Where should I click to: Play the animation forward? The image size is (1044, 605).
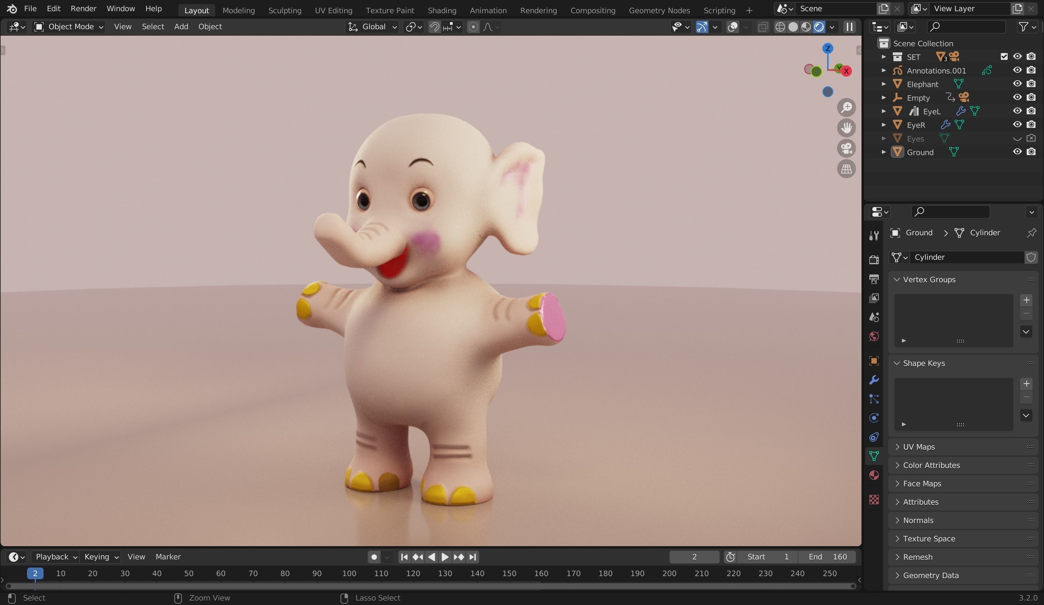click(x=445, y=557)
